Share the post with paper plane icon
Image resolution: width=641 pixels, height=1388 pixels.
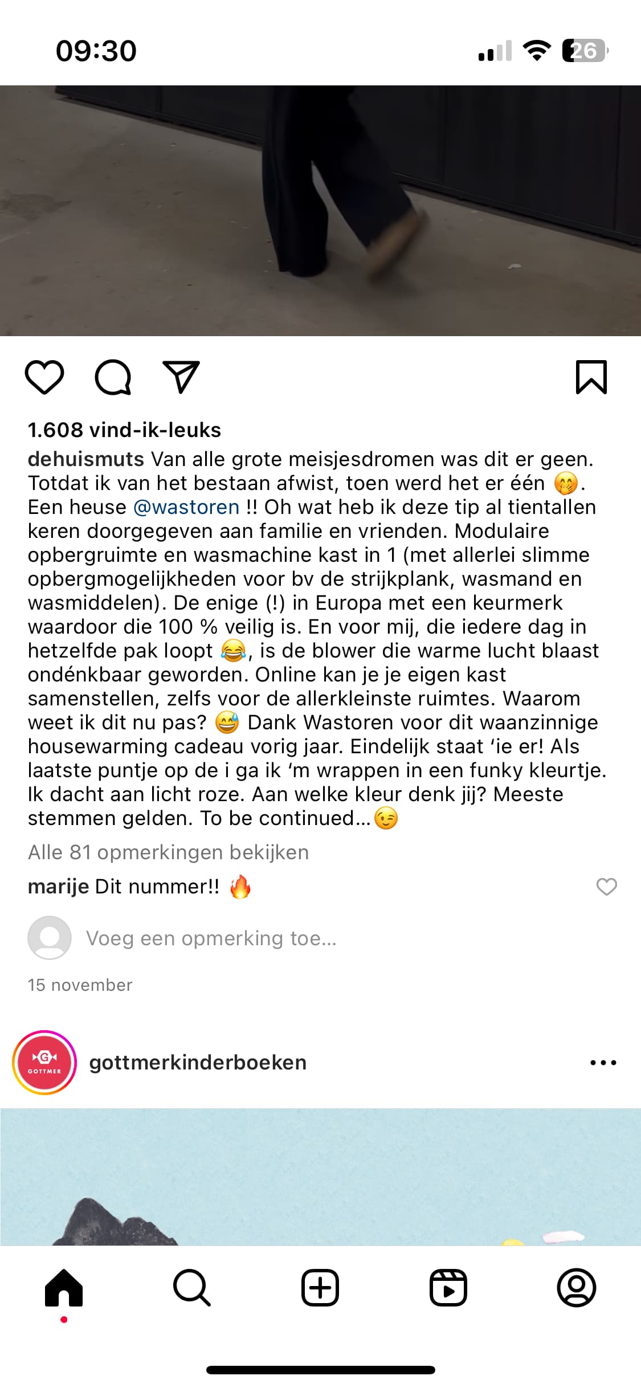[181, 376]
